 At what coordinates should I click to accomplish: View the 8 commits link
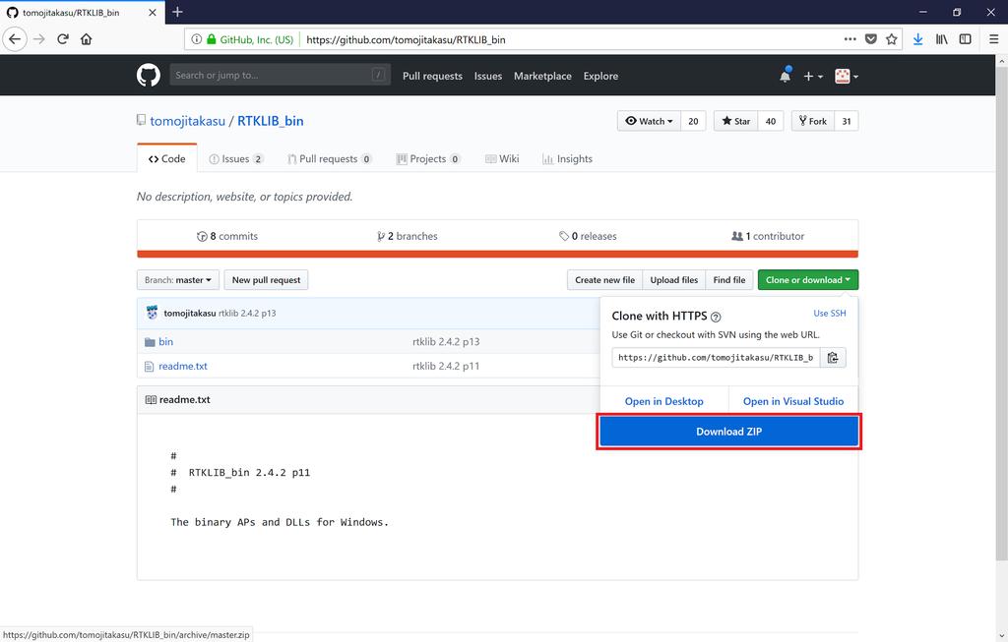pos(227,236)
